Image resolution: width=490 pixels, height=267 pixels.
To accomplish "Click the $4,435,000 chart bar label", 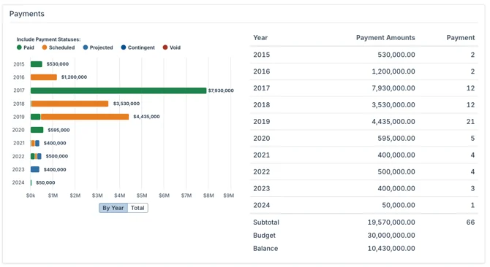I will pyautogui.click(x=146, y=117).
